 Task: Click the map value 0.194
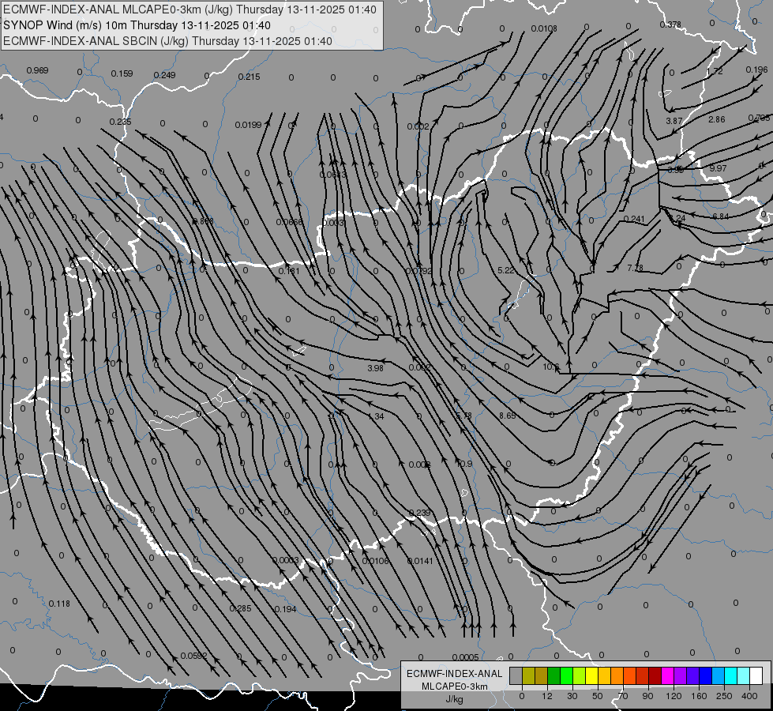286,609
